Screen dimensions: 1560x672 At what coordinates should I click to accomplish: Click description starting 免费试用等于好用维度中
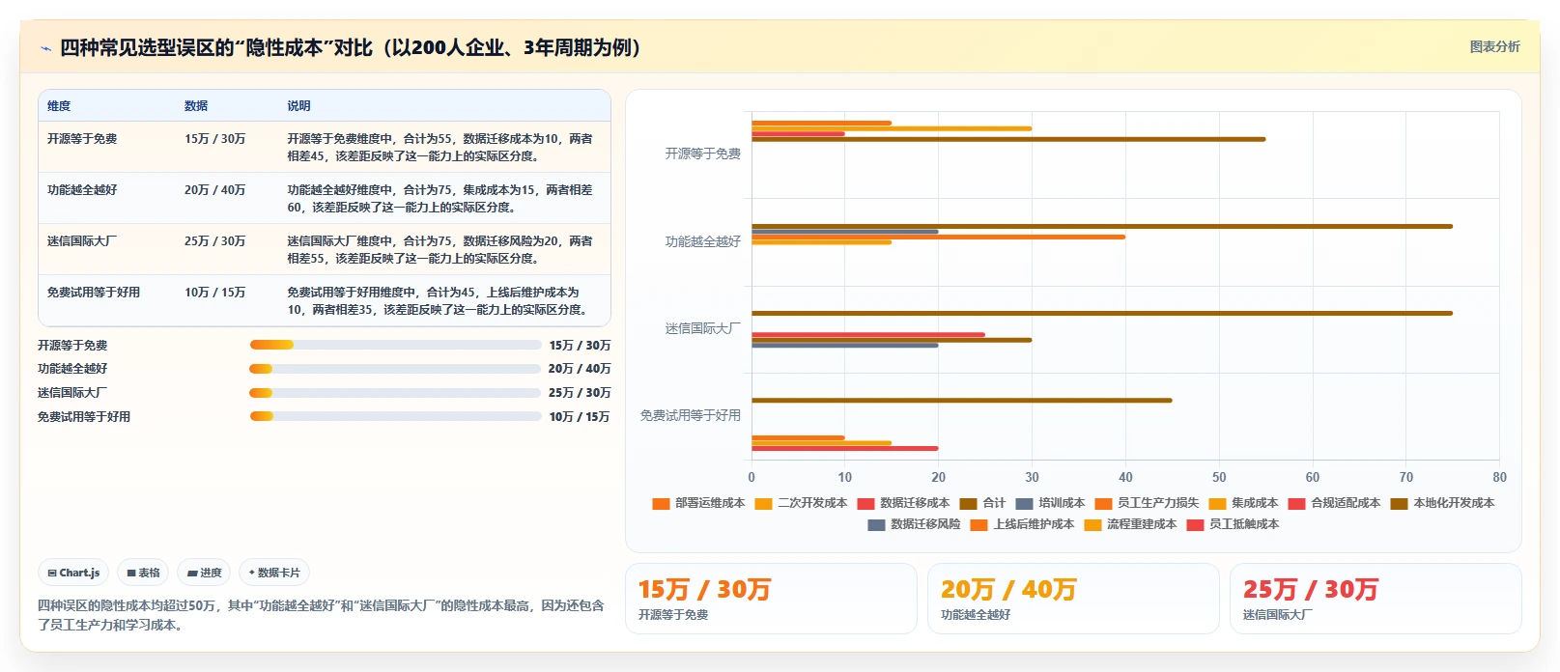[x=440, y=301]
